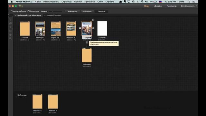This screenshot has width=206, height=116.
Task: Click the Опубликовать button
Action: point(187,6)
